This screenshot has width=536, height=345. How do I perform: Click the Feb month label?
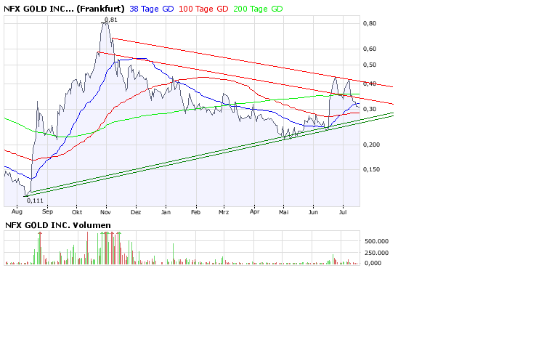click(195, 212)
